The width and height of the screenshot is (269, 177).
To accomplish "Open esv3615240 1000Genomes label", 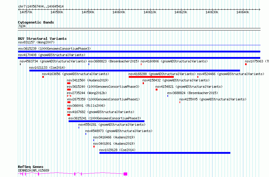I will [x=103, y=87].
